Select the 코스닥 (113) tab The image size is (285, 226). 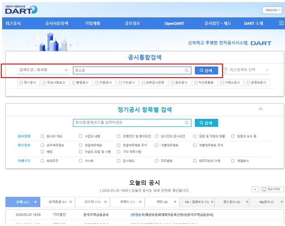click(92, 202)
